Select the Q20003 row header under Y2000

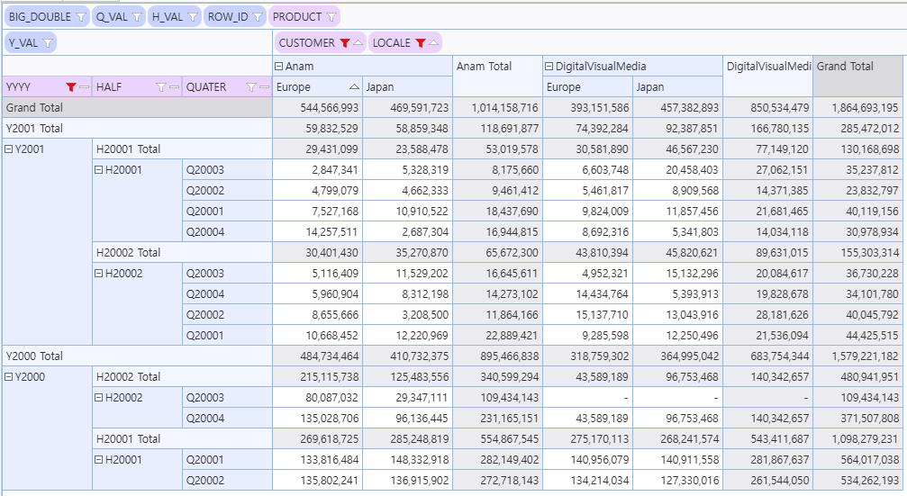pos(204,398)
